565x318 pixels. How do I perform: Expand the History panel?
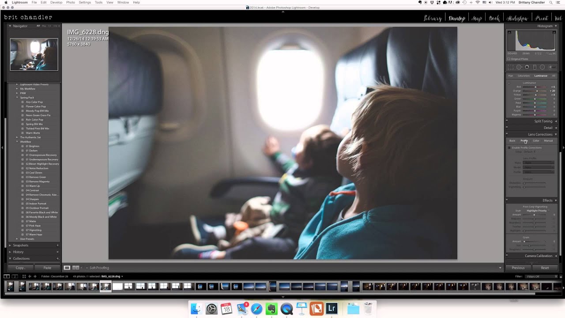[10, 252]
